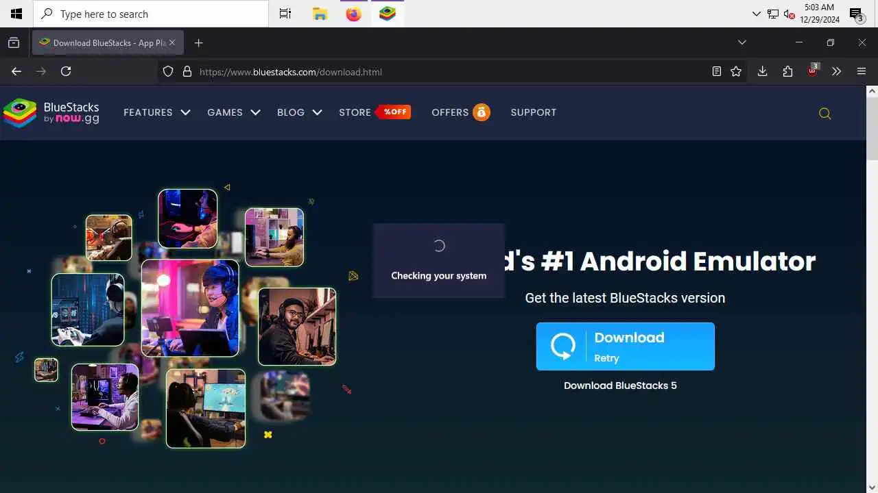Click the page vertical scrollbar thumb
Screen dimensions: 878x493
(x=873, y=128)
